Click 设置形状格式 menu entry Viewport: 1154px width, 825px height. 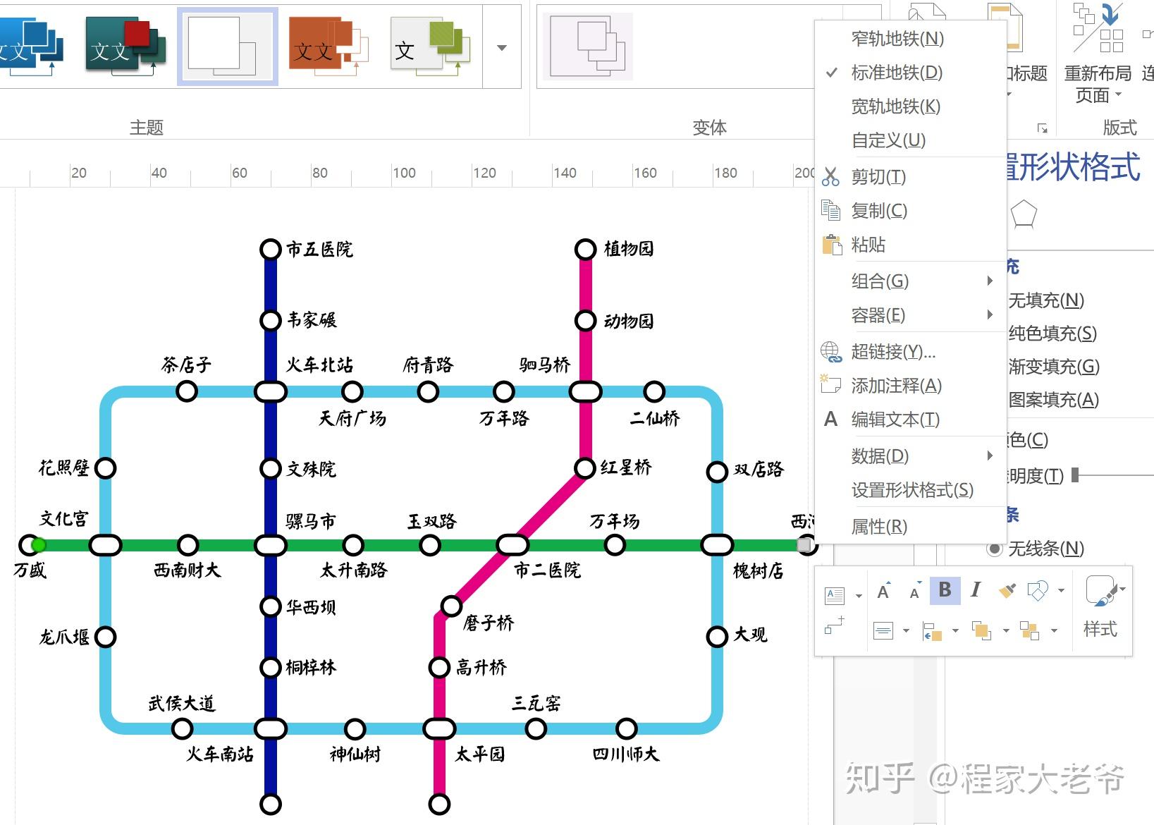coord(911,490)
